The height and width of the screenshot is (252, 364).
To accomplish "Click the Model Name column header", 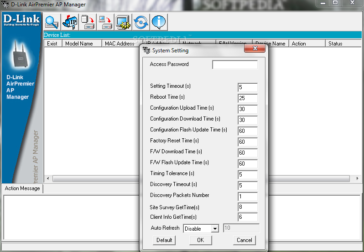I will pos(82,44).
